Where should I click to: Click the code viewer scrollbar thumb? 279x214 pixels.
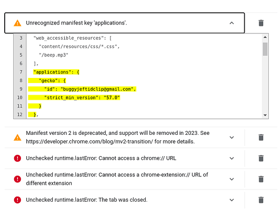265,49
